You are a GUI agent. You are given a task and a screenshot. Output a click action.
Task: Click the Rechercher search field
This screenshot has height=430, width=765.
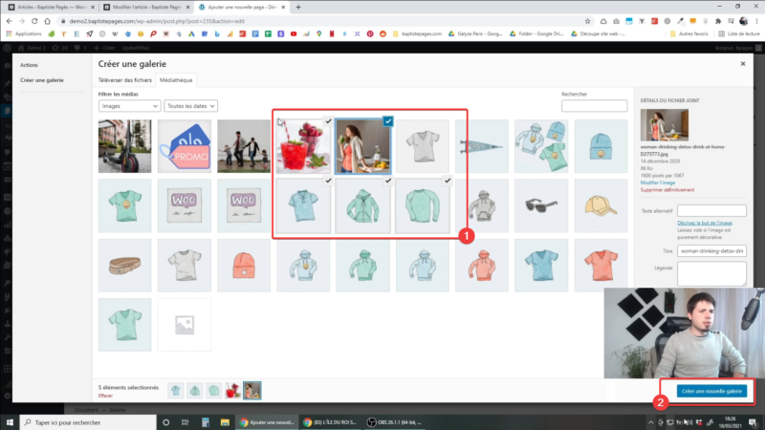[x=594, y=106]
